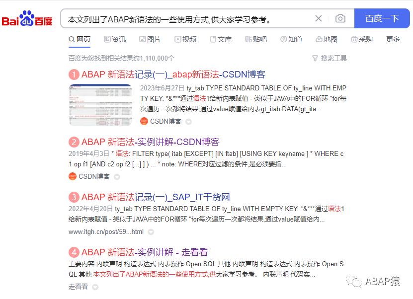Image resolution: width=413 pixels, height=299 pixels.
Task: Open the 知道 tab
Action: (291, 39)
